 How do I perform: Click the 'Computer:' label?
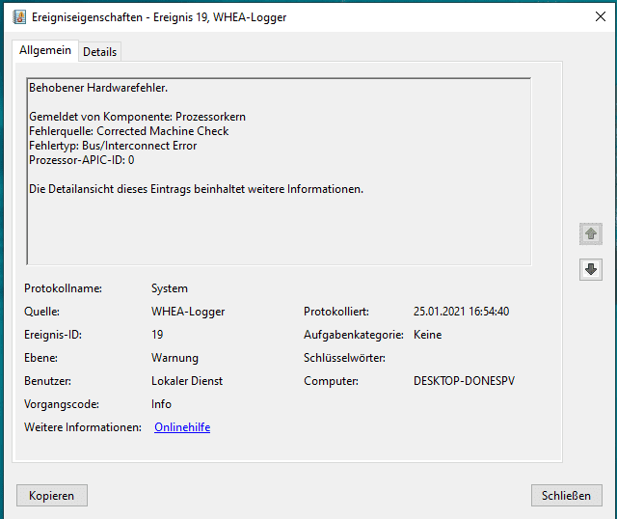click(331, 381)
